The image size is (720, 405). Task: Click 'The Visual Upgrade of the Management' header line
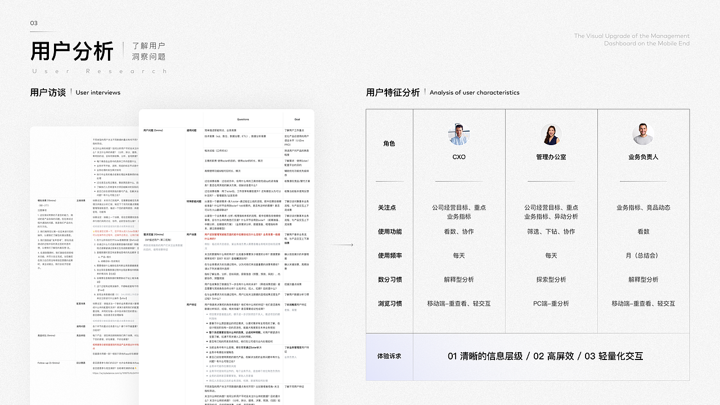coord(632,36)
